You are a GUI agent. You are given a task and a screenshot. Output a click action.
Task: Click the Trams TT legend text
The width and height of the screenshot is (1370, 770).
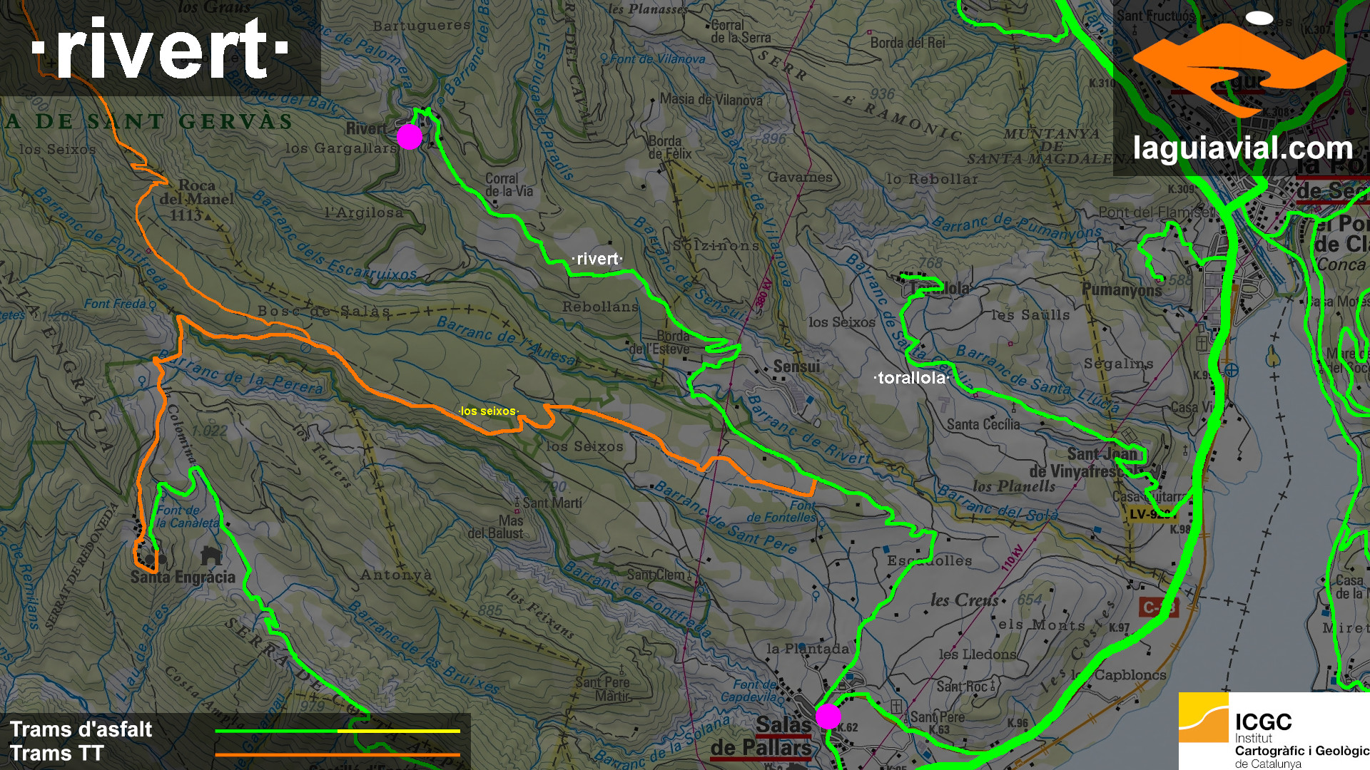[x=57, y=753]
